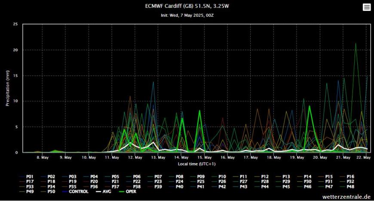Toggle the P50 legend entry
This screenshot has width=374, height=201.
coord(48,192)
